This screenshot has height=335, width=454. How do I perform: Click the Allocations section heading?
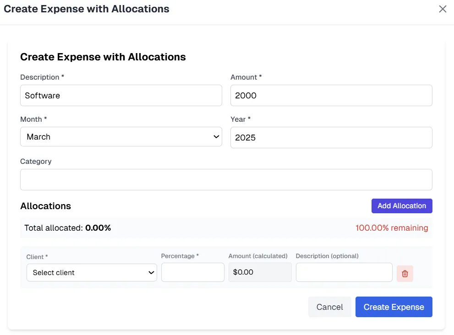click(x=46, y=206)
